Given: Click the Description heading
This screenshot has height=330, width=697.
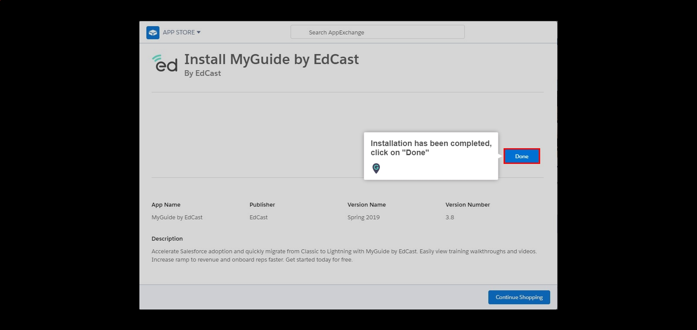Looking at the screenshot, I should tap(167, 238).
